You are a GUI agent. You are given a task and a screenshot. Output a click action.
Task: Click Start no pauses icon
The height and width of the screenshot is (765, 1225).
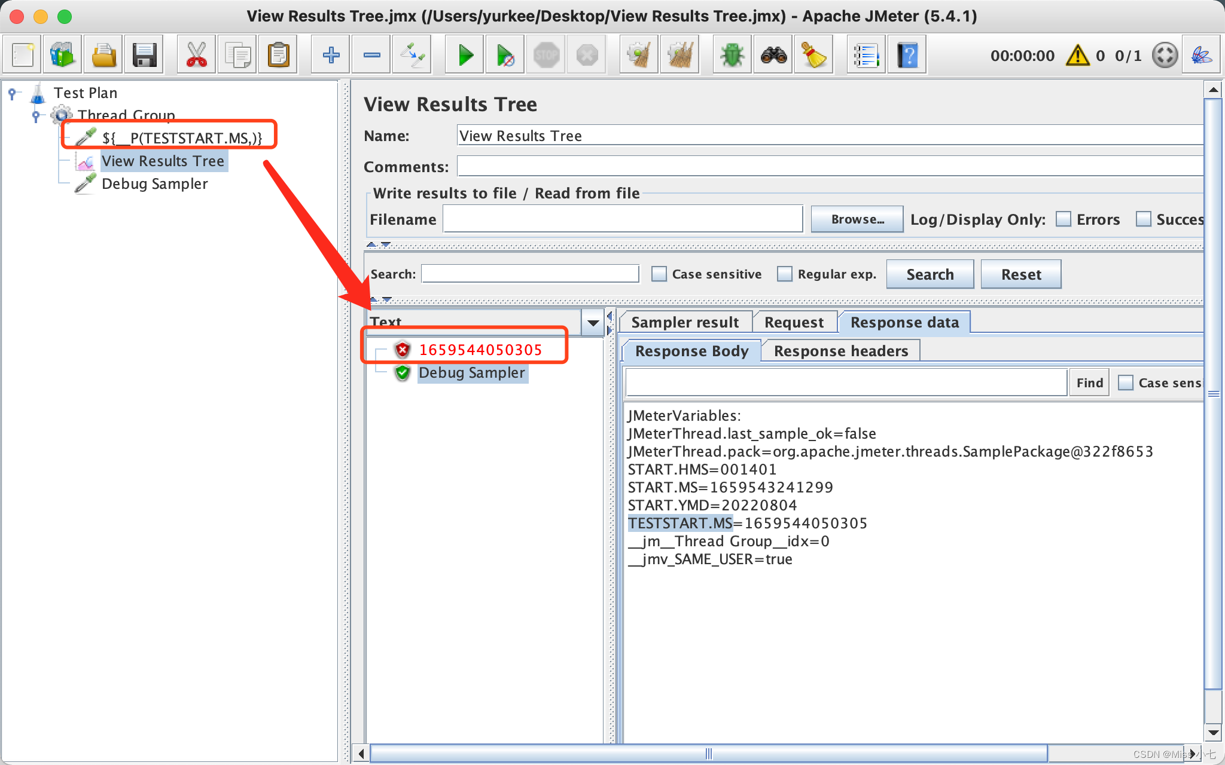[505, 56]
